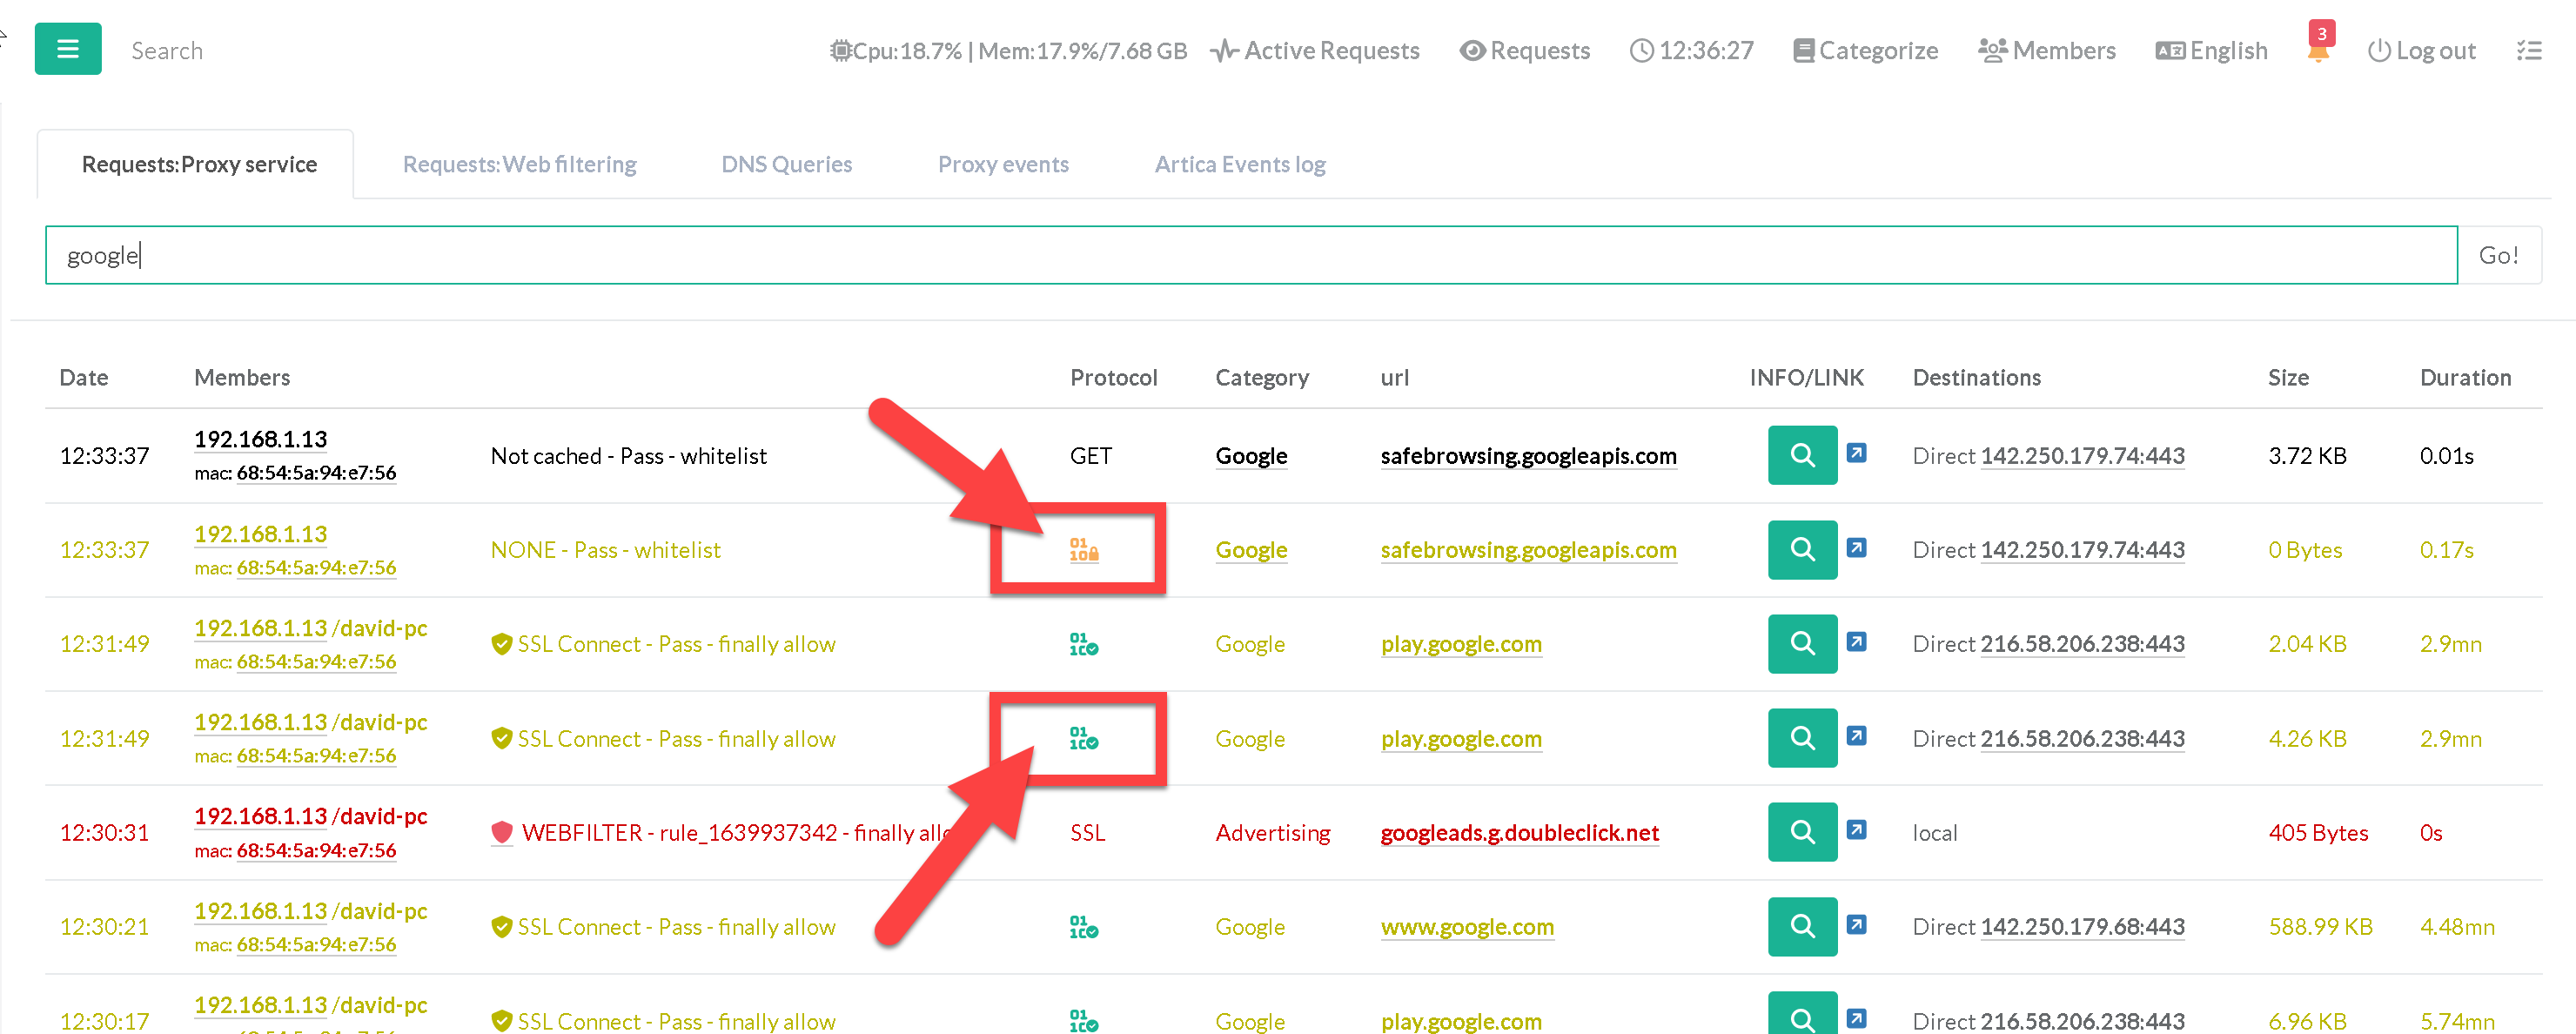
Task: Click orange SSL lock protocol icon
Action: tap(1083, 549)
